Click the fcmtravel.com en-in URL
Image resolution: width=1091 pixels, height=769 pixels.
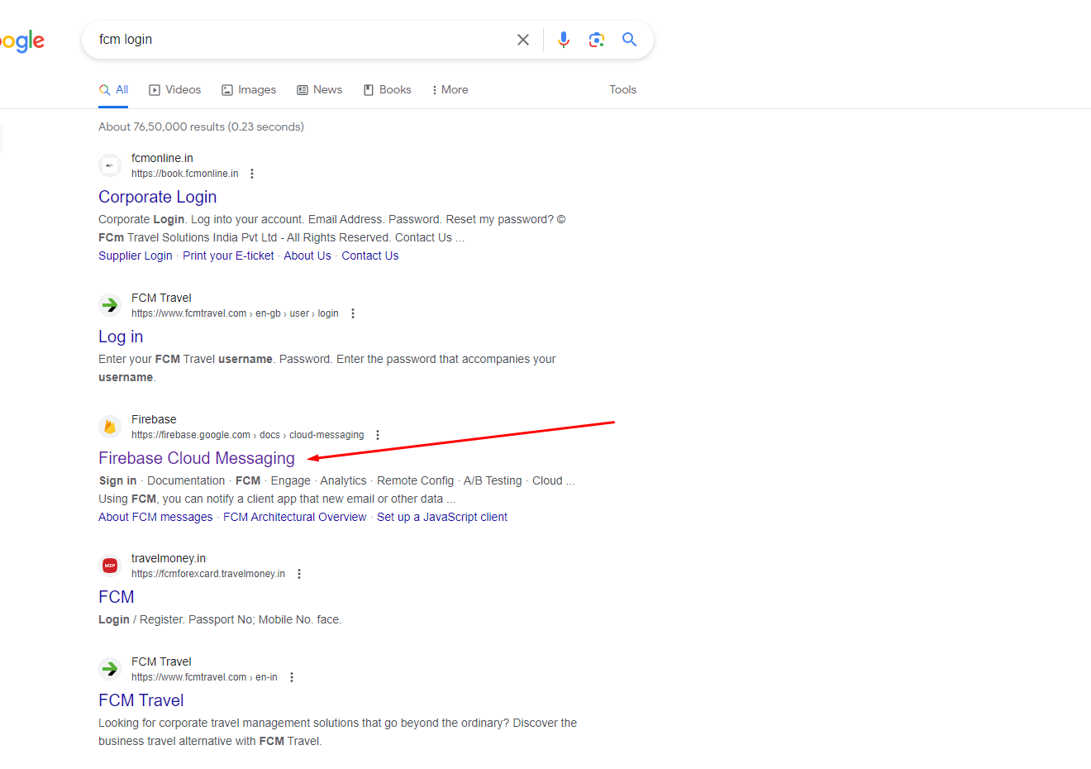[204, 677]
